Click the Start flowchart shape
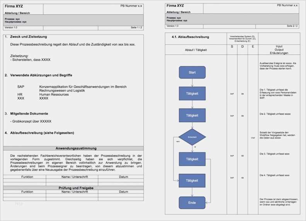 tap(192, 72)
